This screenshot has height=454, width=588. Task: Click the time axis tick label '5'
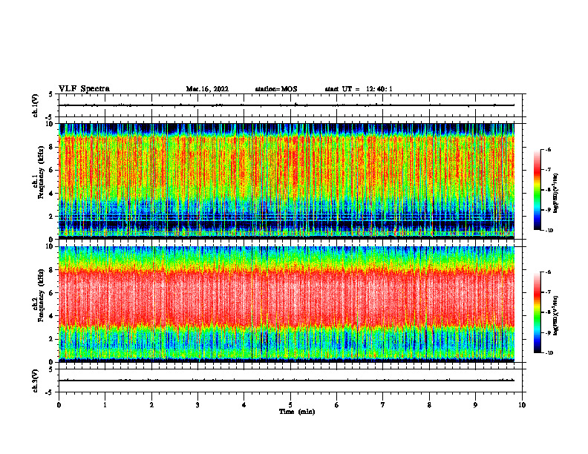click(290, 405)
